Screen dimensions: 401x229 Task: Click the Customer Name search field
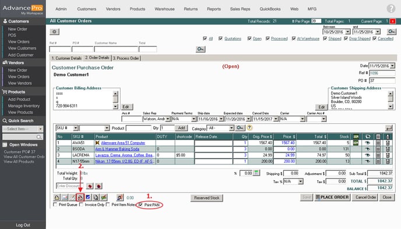point(116,49)
